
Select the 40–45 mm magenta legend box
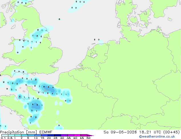(77, 135)
